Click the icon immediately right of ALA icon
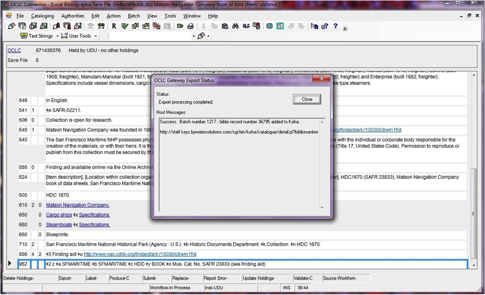Screen dimensions: 485x295 (257, 26)
